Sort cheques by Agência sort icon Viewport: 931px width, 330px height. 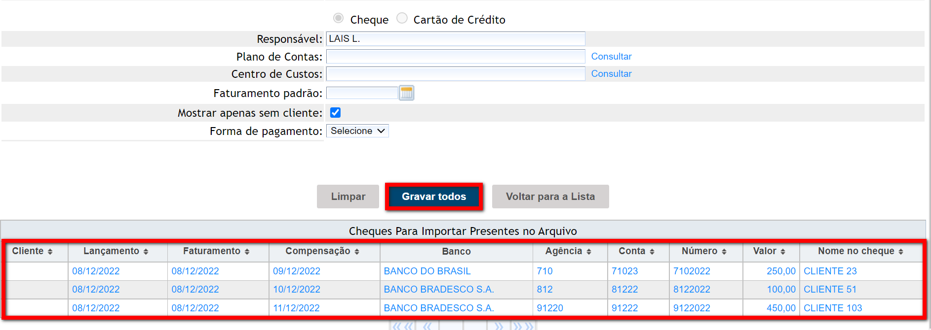pyautogui.click(x=588, y=252)
